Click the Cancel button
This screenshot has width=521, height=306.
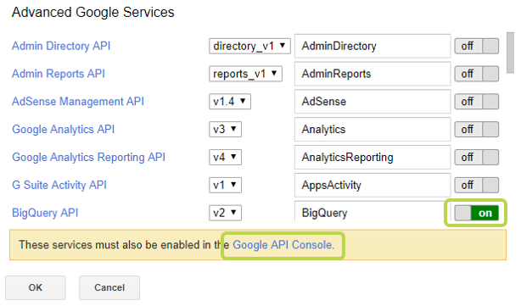pyautogui.click(x=109, y=287)
